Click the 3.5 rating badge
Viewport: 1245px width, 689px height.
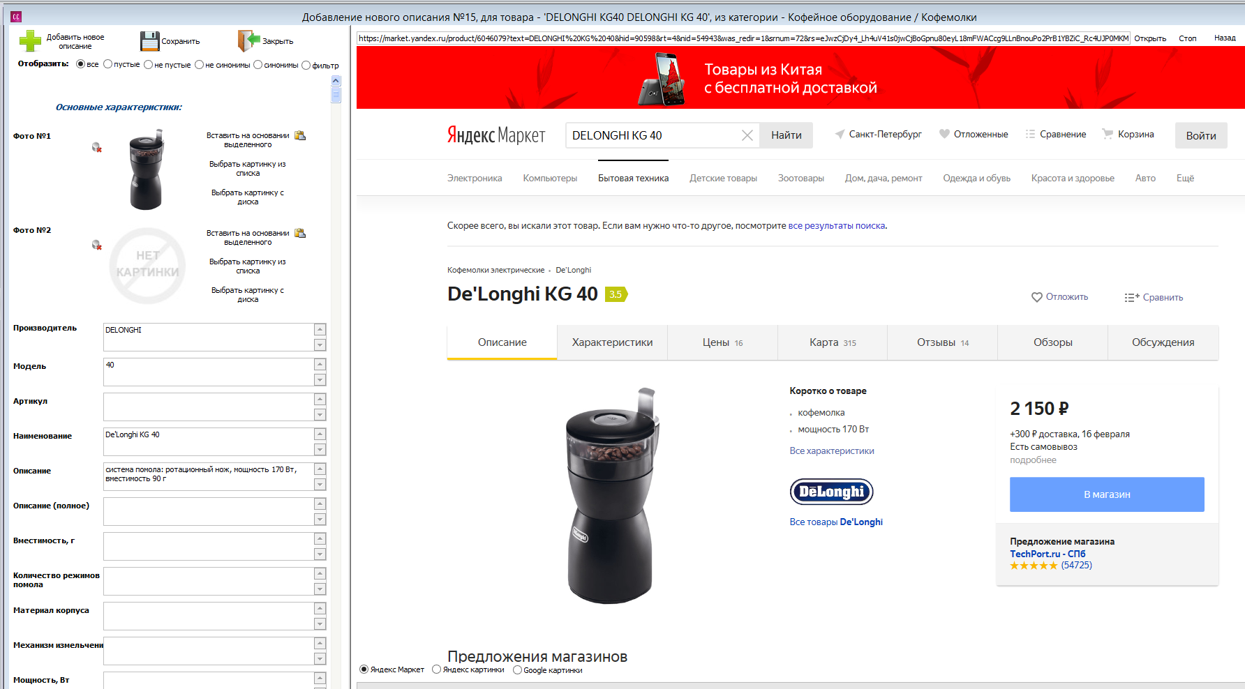click(616, 294)
